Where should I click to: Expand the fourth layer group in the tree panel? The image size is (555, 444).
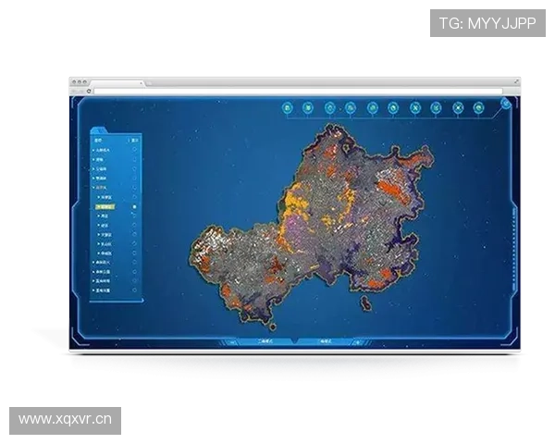(93, 179)
